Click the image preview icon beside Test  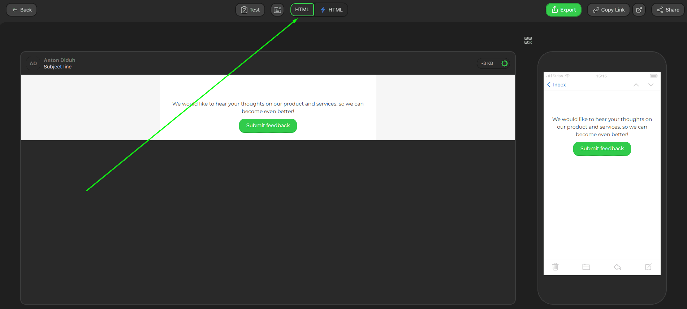click(x=277, y=10)
